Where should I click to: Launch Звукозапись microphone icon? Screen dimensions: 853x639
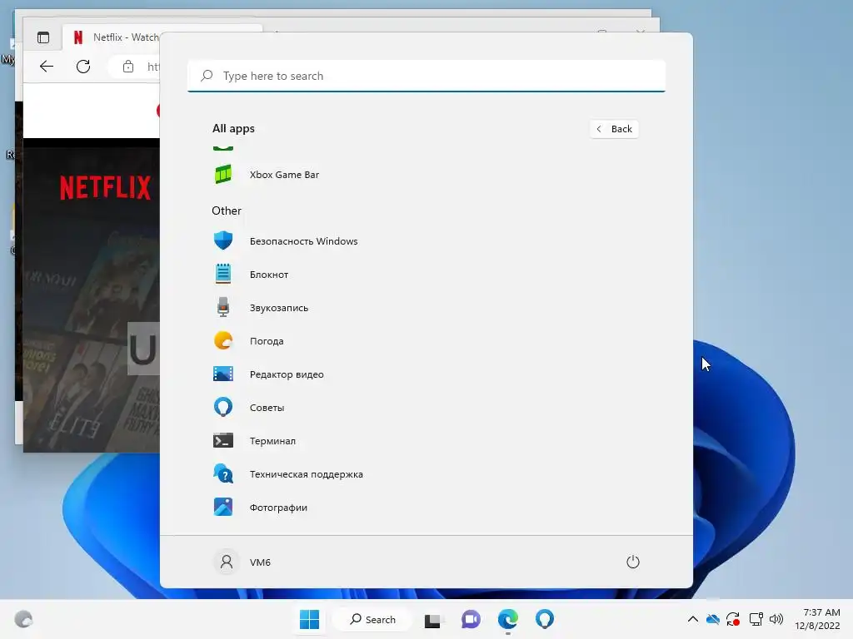click(x=223, y=307)
